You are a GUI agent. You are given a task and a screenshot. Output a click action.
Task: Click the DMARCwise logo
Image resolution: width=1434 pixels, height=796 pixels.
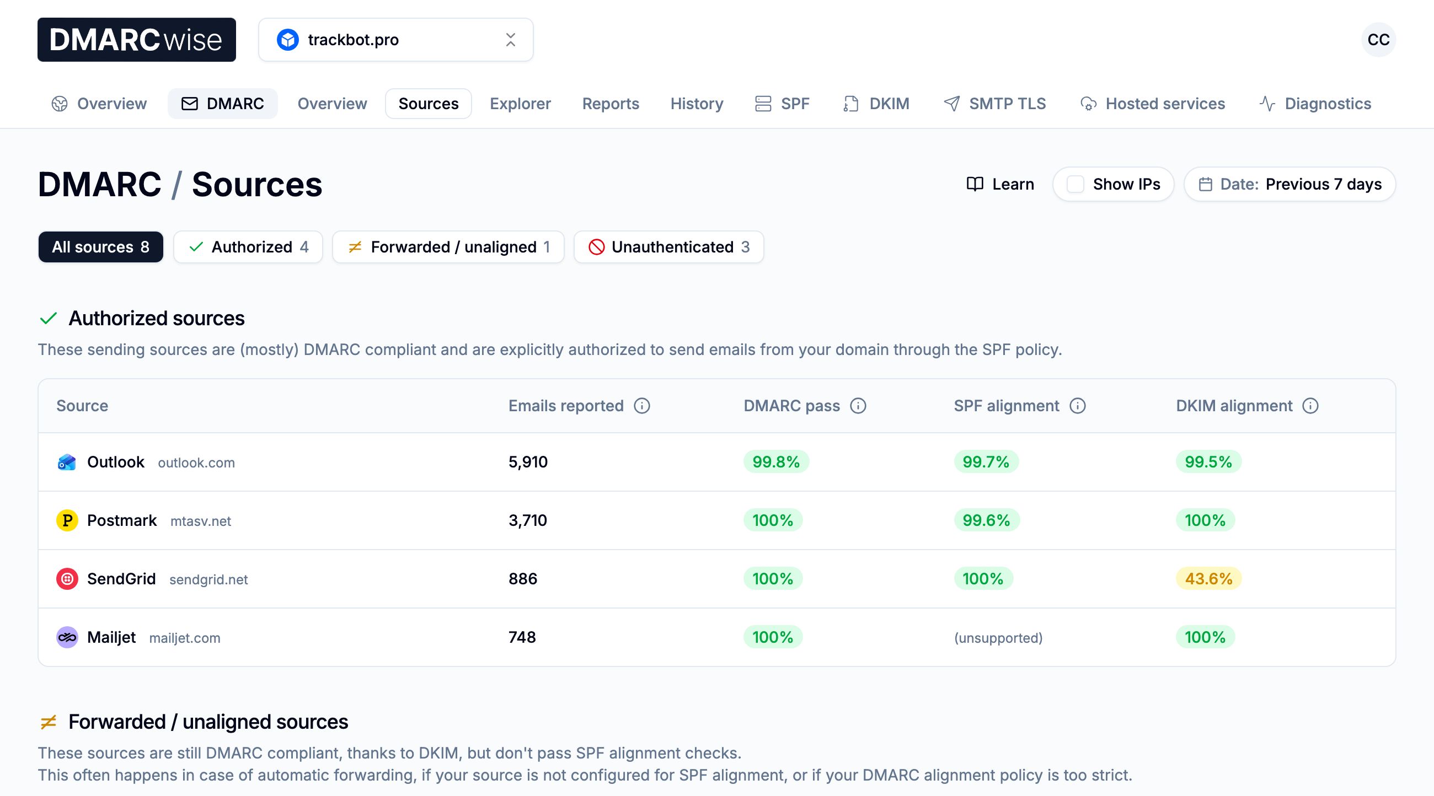pos(136,40)
